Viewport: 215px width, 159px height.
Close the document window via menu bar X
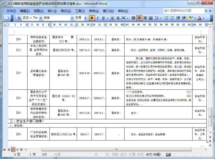(x=210, y=11)
